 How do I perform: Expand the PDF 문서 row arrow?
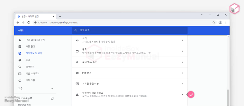pyautogui.click(x=182, y=73)
